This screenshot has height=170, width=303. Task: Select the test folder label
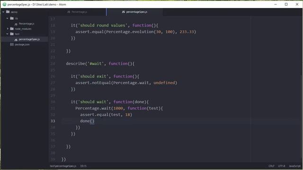17,34
